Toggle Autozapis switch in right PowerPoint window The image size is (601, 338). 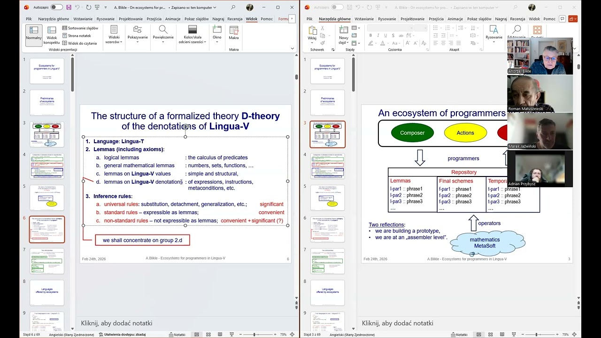337,8
